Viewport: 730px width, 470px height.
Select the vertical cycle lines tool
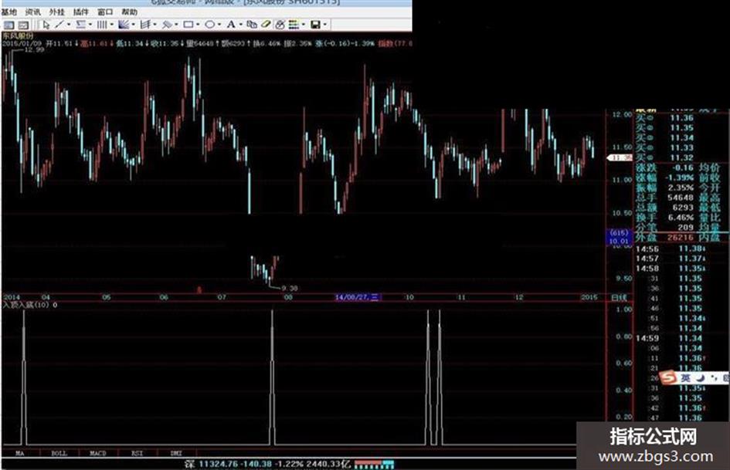pos(102,25)
